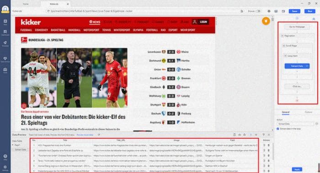Open more options on Extract Data step

point(307,66)
